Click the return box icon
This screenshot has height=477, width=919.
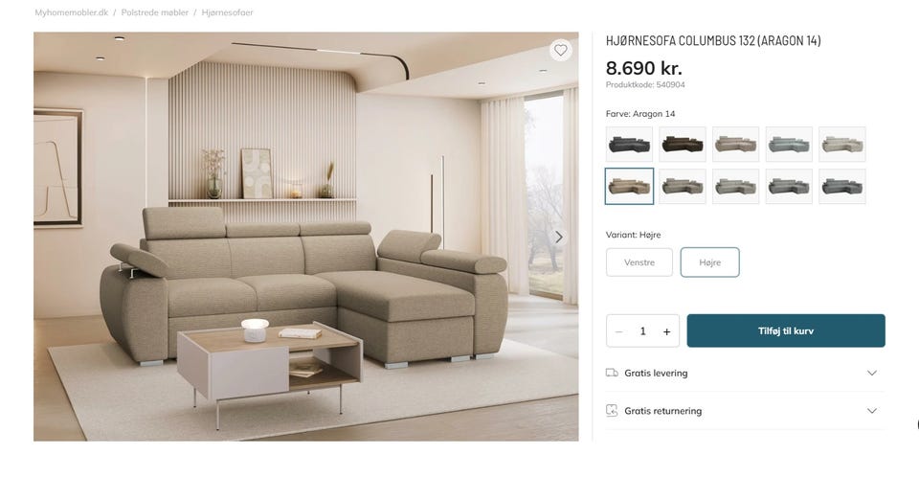612,410
